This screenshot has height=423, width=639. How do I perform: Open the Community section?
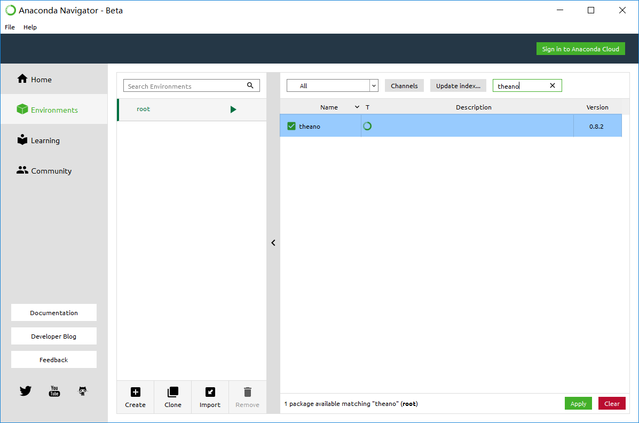44,170
